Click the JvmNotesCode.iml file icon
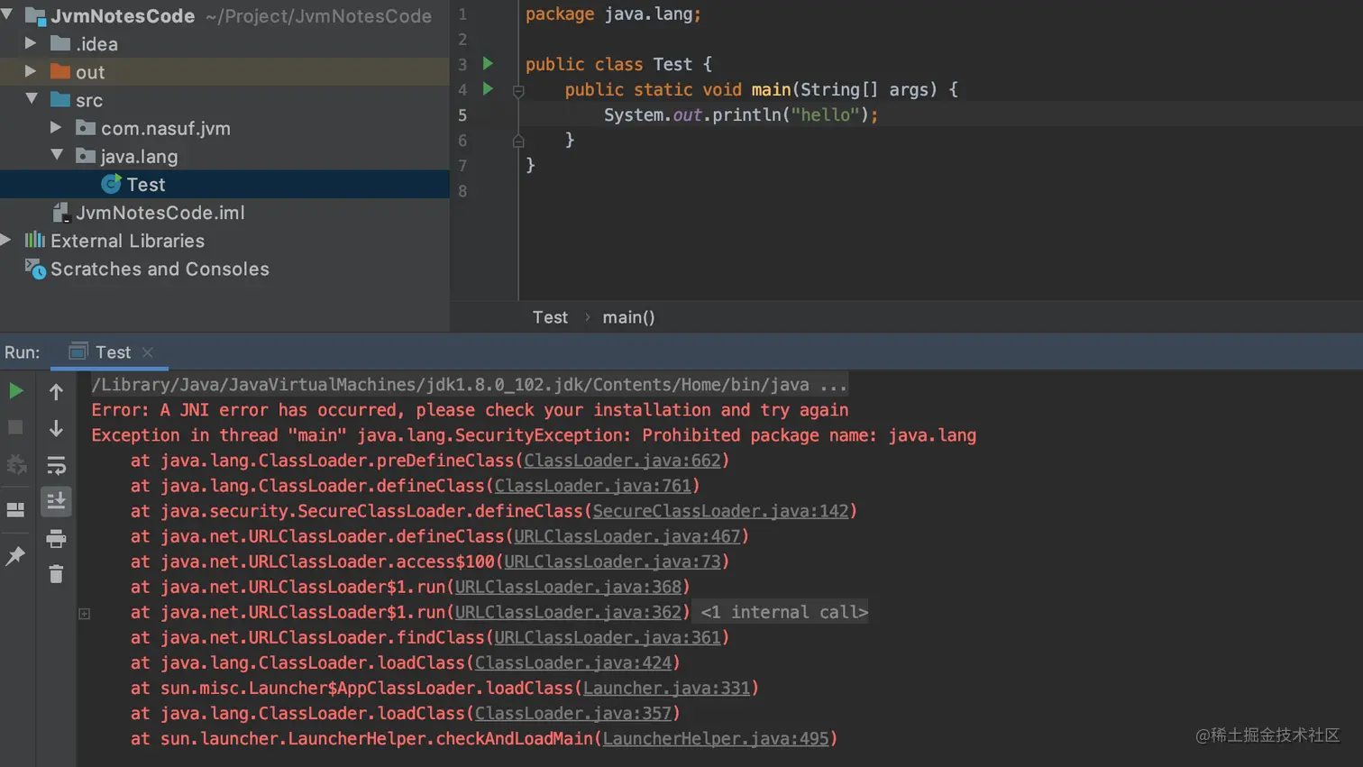 point(61,213)
